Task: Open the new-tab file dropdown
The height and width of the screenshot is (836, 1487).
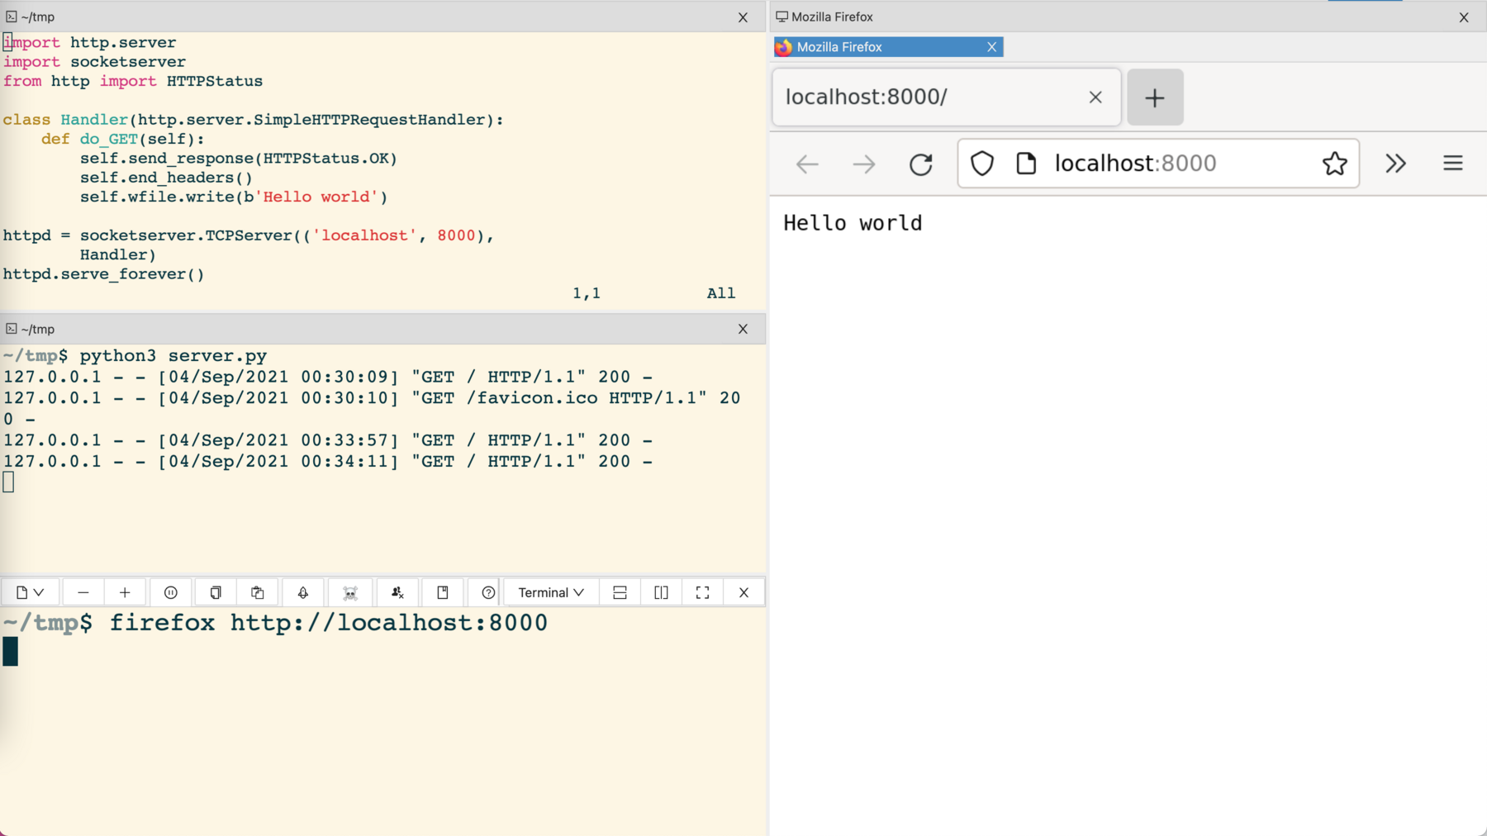Action: [x=29, y=591]
